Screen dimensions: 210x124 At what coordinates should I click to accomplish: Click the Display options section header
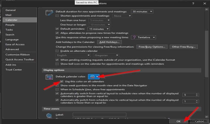[121, 70]
